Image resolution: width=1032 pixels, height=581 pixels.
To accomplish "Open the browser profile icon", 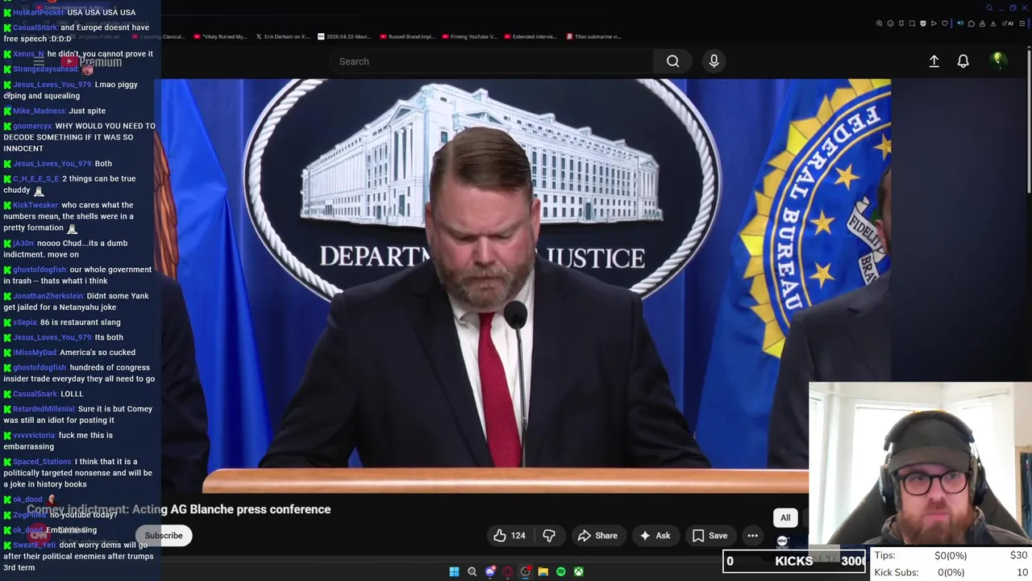I will (982, 23).
